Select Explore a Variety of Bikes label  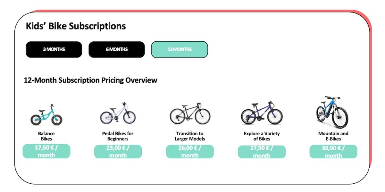(262, 136)
